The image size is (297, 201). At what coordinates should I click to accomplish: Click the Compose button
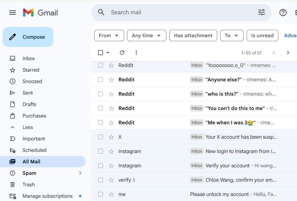28,37
